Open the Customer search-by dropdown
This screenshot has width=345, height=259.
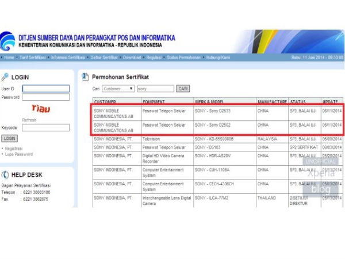coord(118,89)
